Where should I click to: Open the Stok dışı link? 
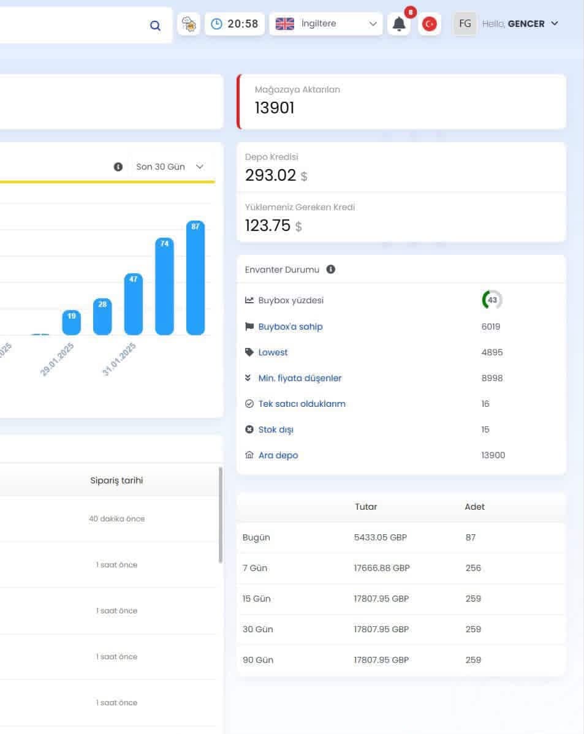click(x=276, y=429)
